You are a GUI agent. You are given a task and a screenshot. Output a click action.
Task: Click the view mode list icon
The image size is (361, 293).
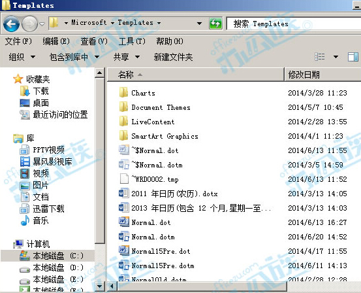pyautogui.click(x=320, y=56)
